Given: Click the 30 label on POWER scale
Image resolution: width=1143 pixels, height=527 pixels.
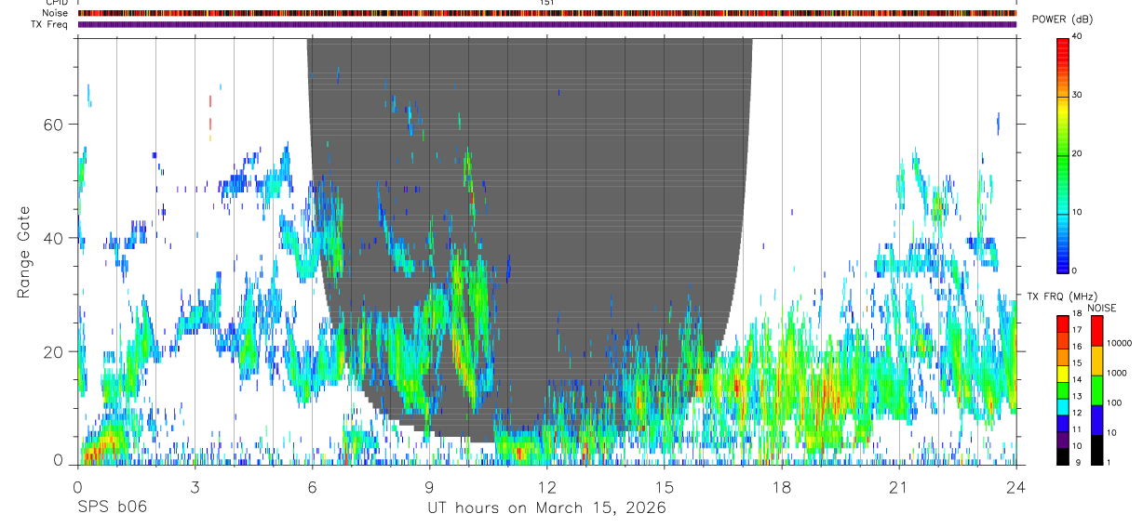Looking at the screenshot, I should (1076, 96).
